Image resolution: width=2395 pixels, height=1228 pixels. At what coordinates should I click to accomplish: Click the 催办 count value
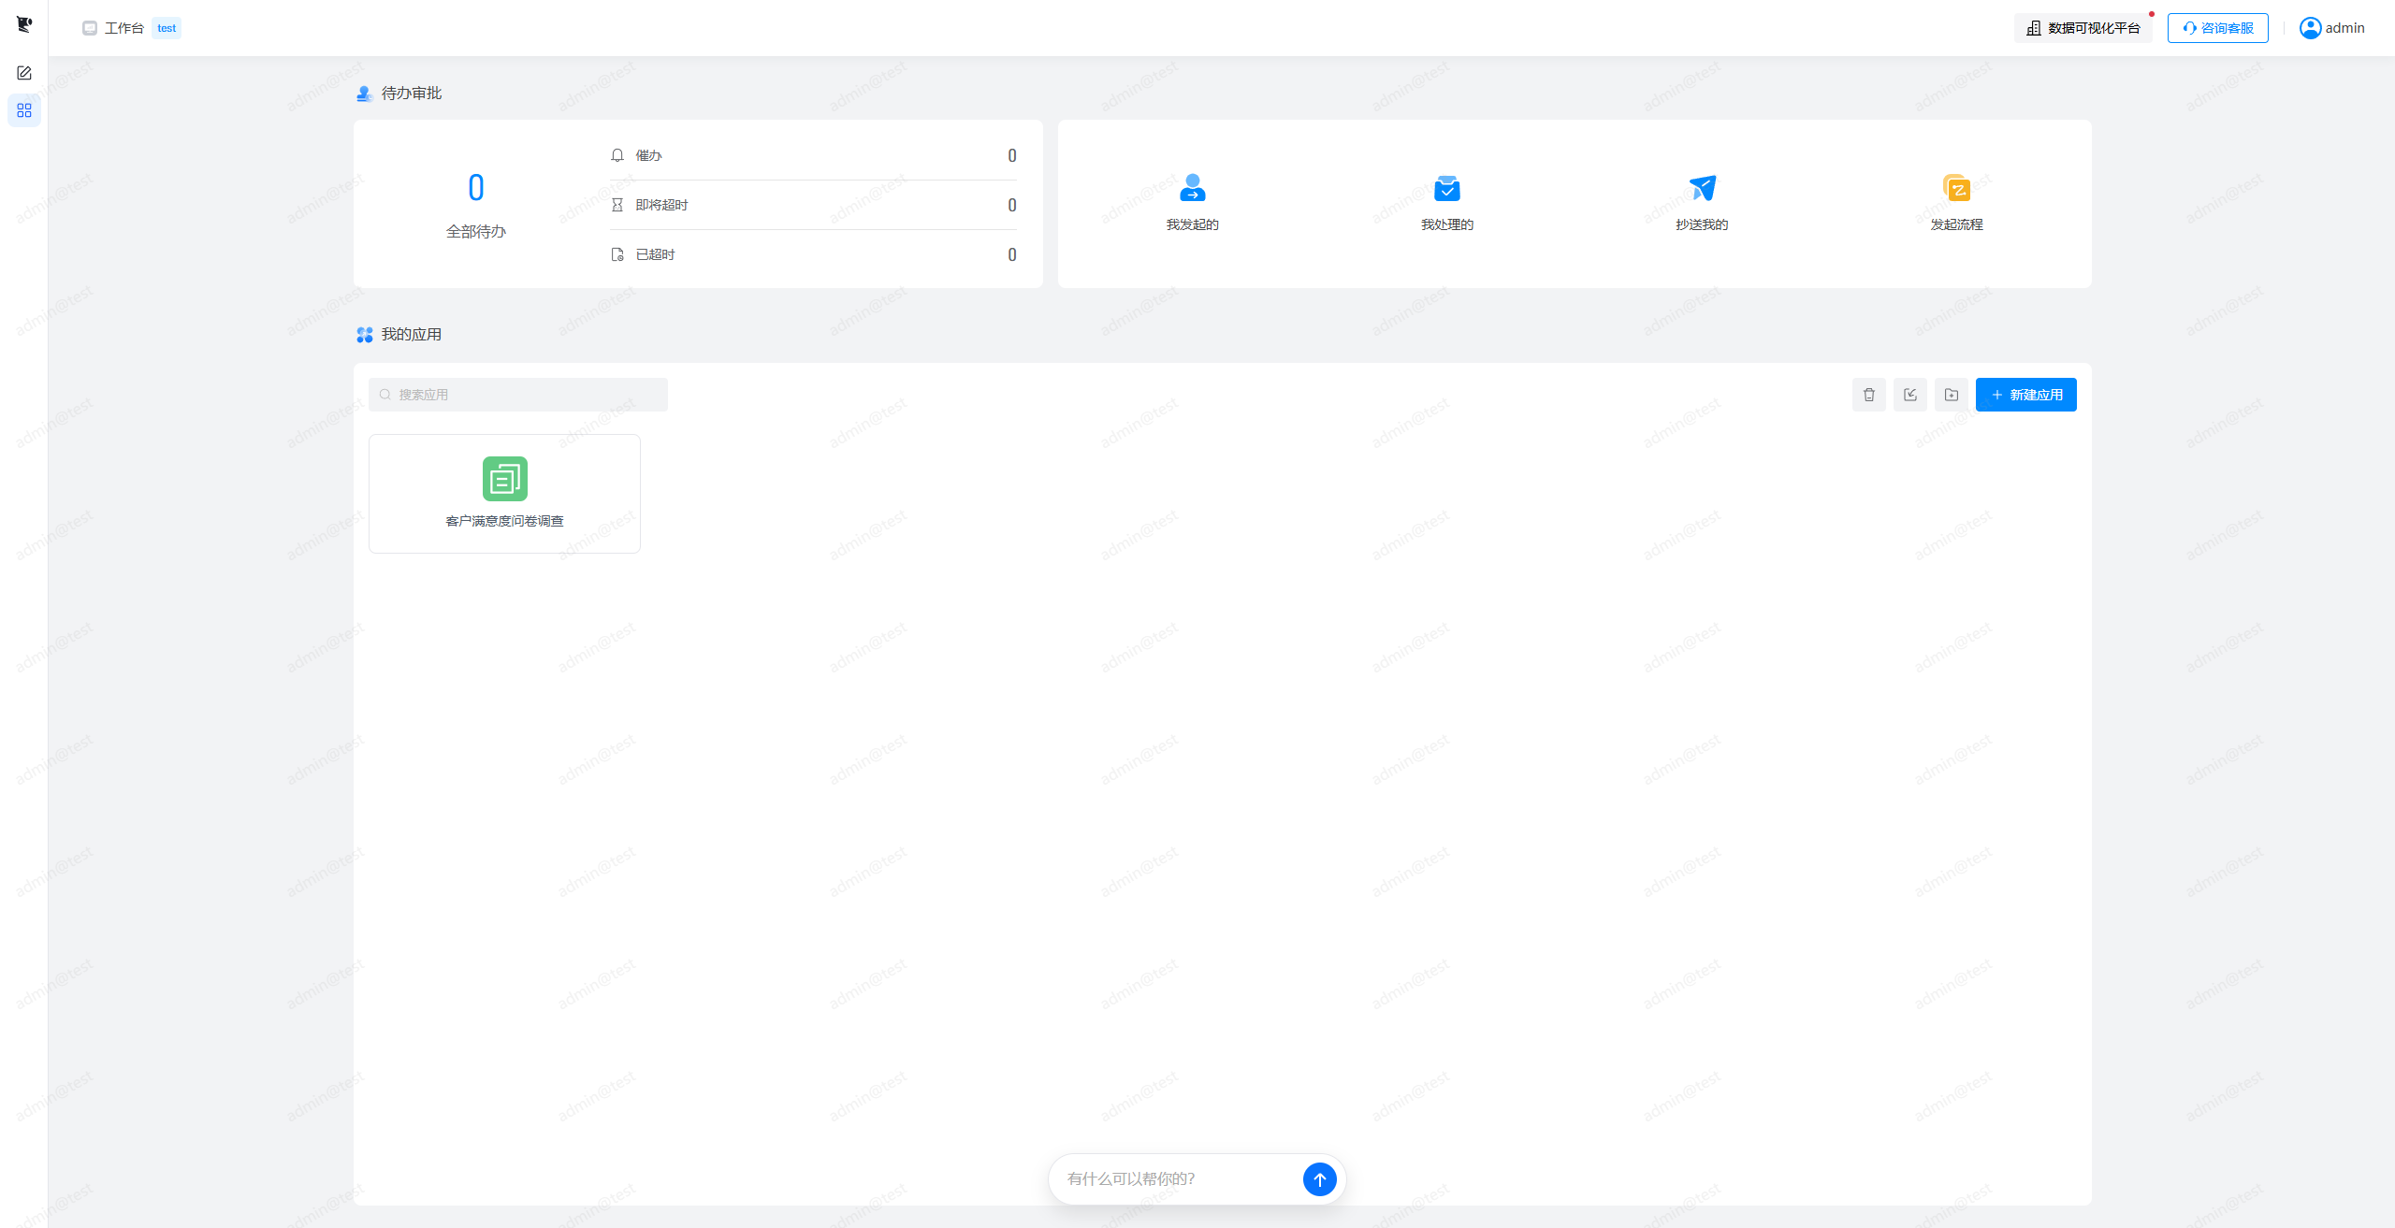point(1012,155)
